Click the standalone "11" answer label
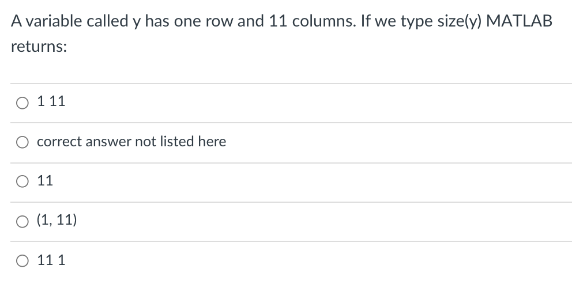Viewport: 572px width, 288px height. pos(45,180)
